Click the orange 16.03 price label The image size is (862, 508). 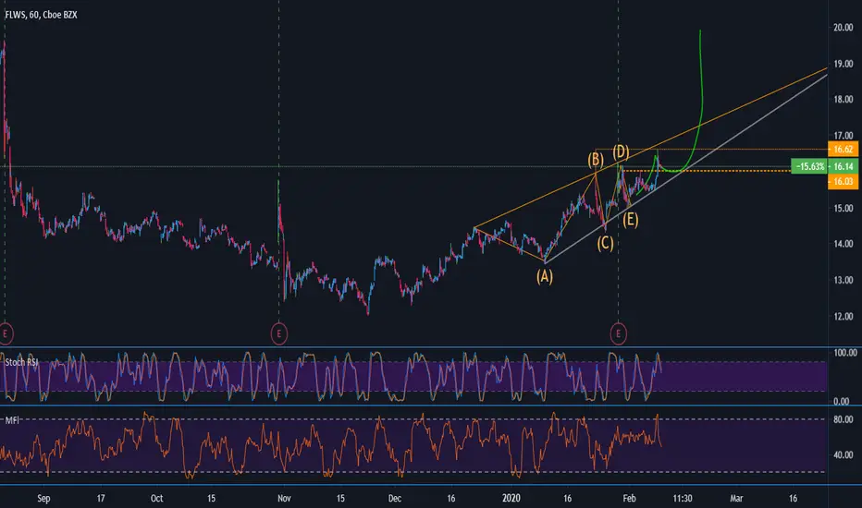coord(843,181)
